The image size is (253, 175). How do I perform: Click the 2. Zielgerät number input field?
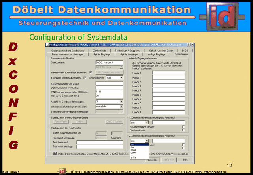click(168, 141)
